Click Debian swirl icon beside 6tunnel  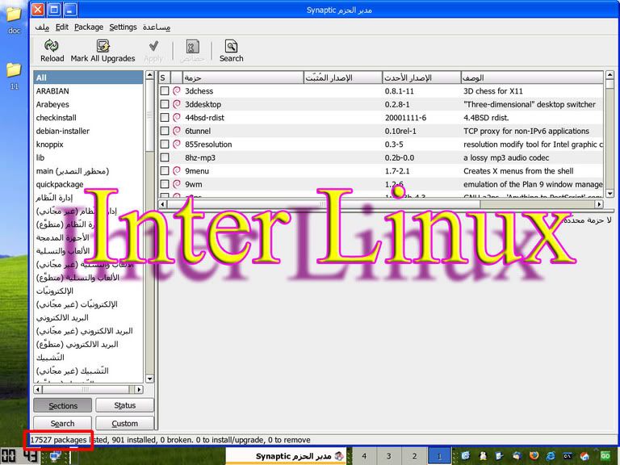pyautogui.click(x=176, y=131)
